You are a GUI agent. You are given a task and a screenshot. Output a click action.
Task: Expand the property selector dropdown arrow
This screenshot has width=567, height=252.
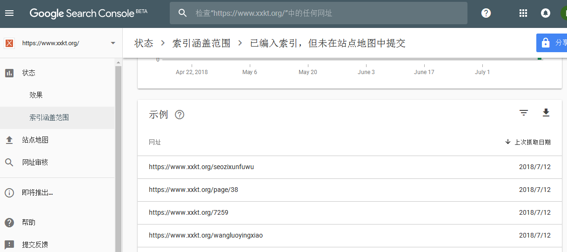(113, 43)
